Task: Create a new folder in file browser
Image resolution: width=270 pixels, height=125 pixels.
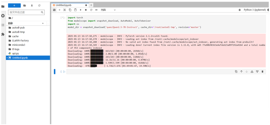Action: coord(25,5)
